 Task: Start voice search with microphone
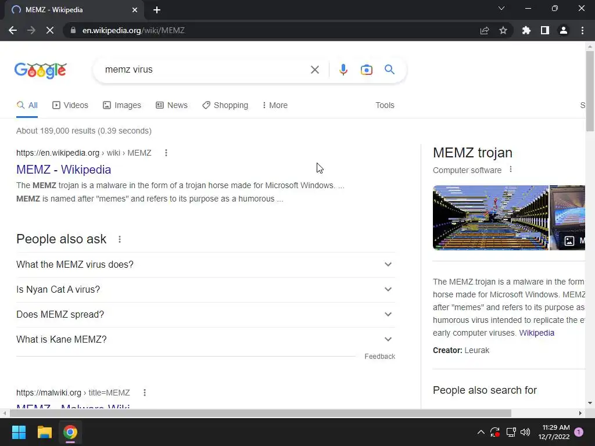point(343,70)
